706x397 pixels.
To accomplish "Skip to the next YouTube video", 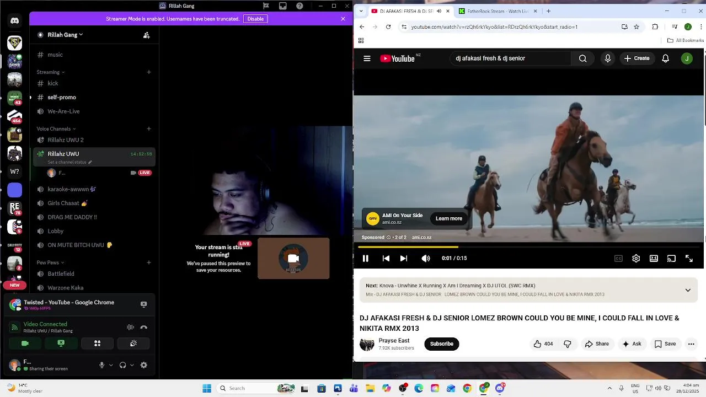I will [x=404, y=258].
